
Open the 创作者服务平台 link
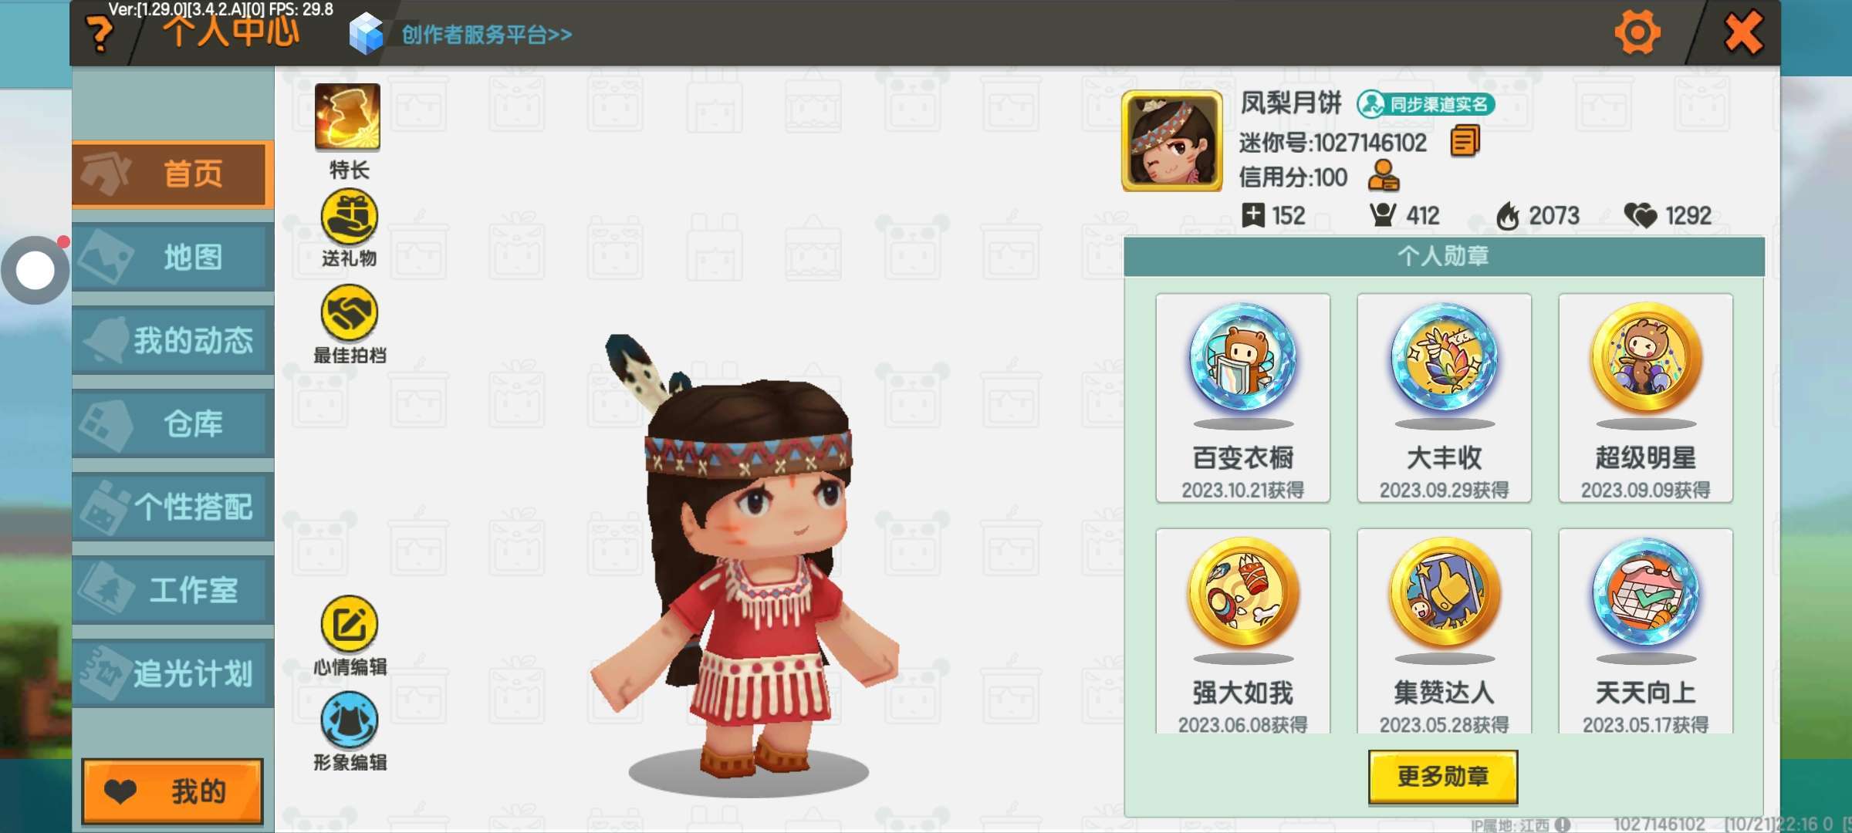click(486, 35)
